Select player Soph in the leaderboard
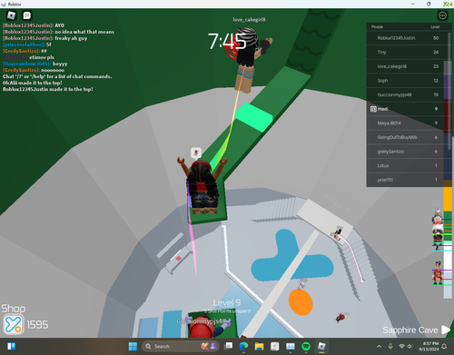Image resolution: width=454 pixels, height=355 pixels. click(x=405, y=81)
